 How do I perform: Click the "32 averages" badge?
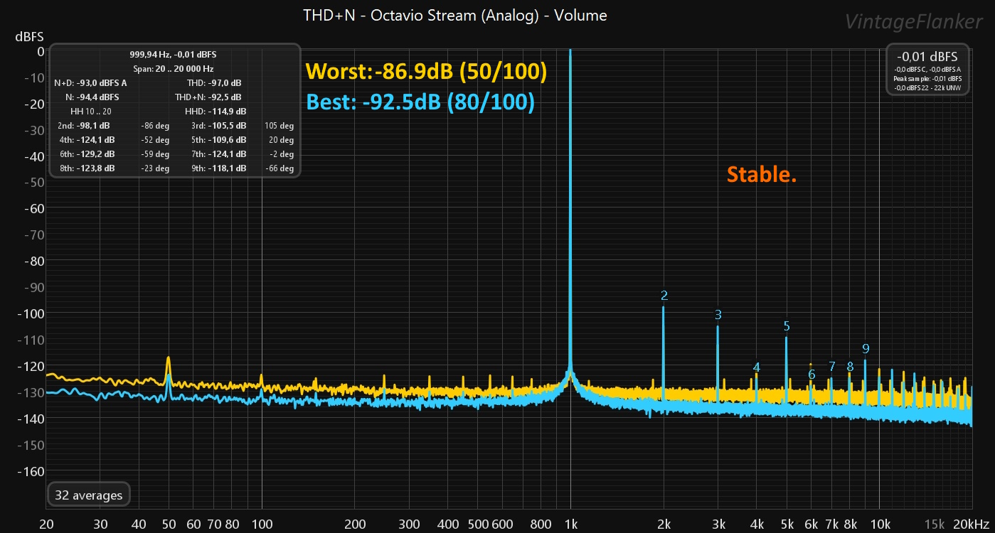coord(88,495)
